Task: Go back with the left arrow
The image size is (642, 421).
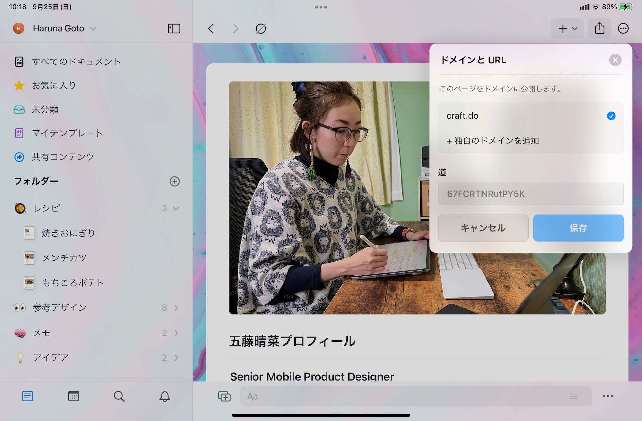Action: [211, 29]
